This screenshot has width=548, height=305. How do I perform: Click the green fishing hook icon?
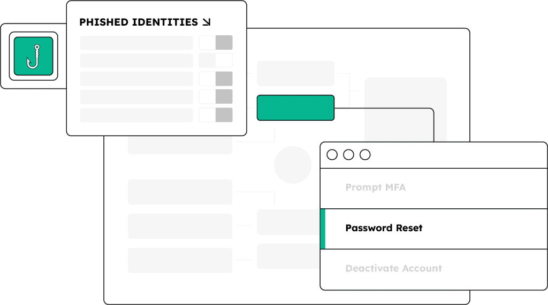pos(33,56)
